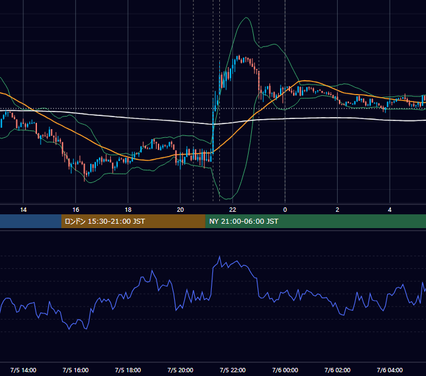Click the hour label 18 on price chart axis
Image resolution: width=426 pixels, height=376 pixels.
click(128, 210)
